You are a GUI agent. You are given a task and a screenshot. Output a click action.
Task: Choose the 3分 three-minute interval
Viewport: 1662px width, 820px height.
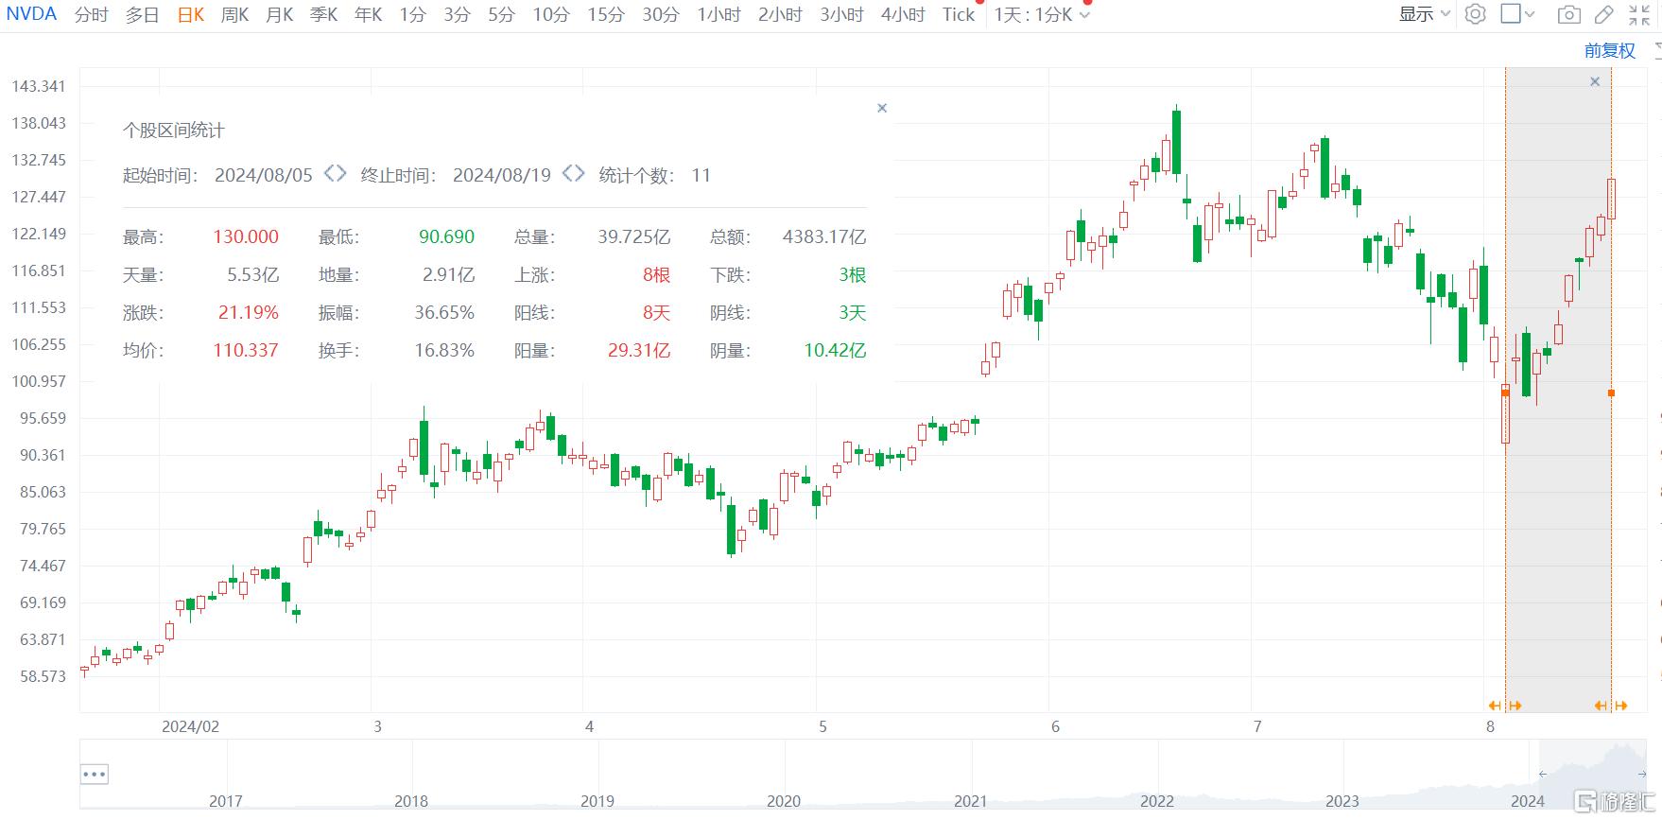point(457,14)
